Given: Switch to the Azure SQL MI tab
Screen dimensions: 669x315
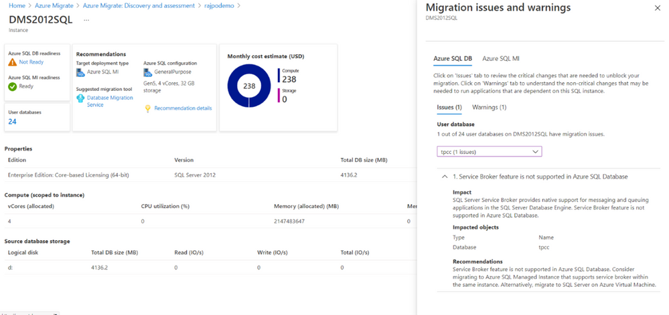Looking at the screenshot, I should pyautogui.click(x=500, y=59).
